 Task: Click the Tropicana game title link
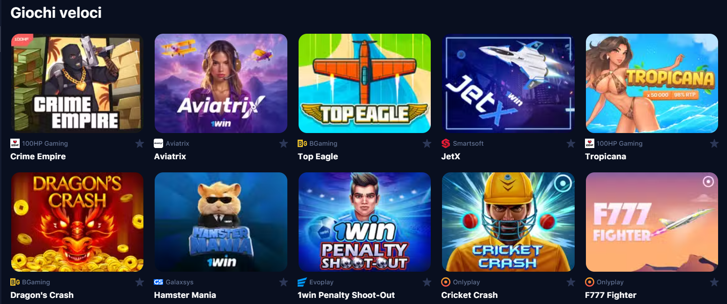click(606, 156)
